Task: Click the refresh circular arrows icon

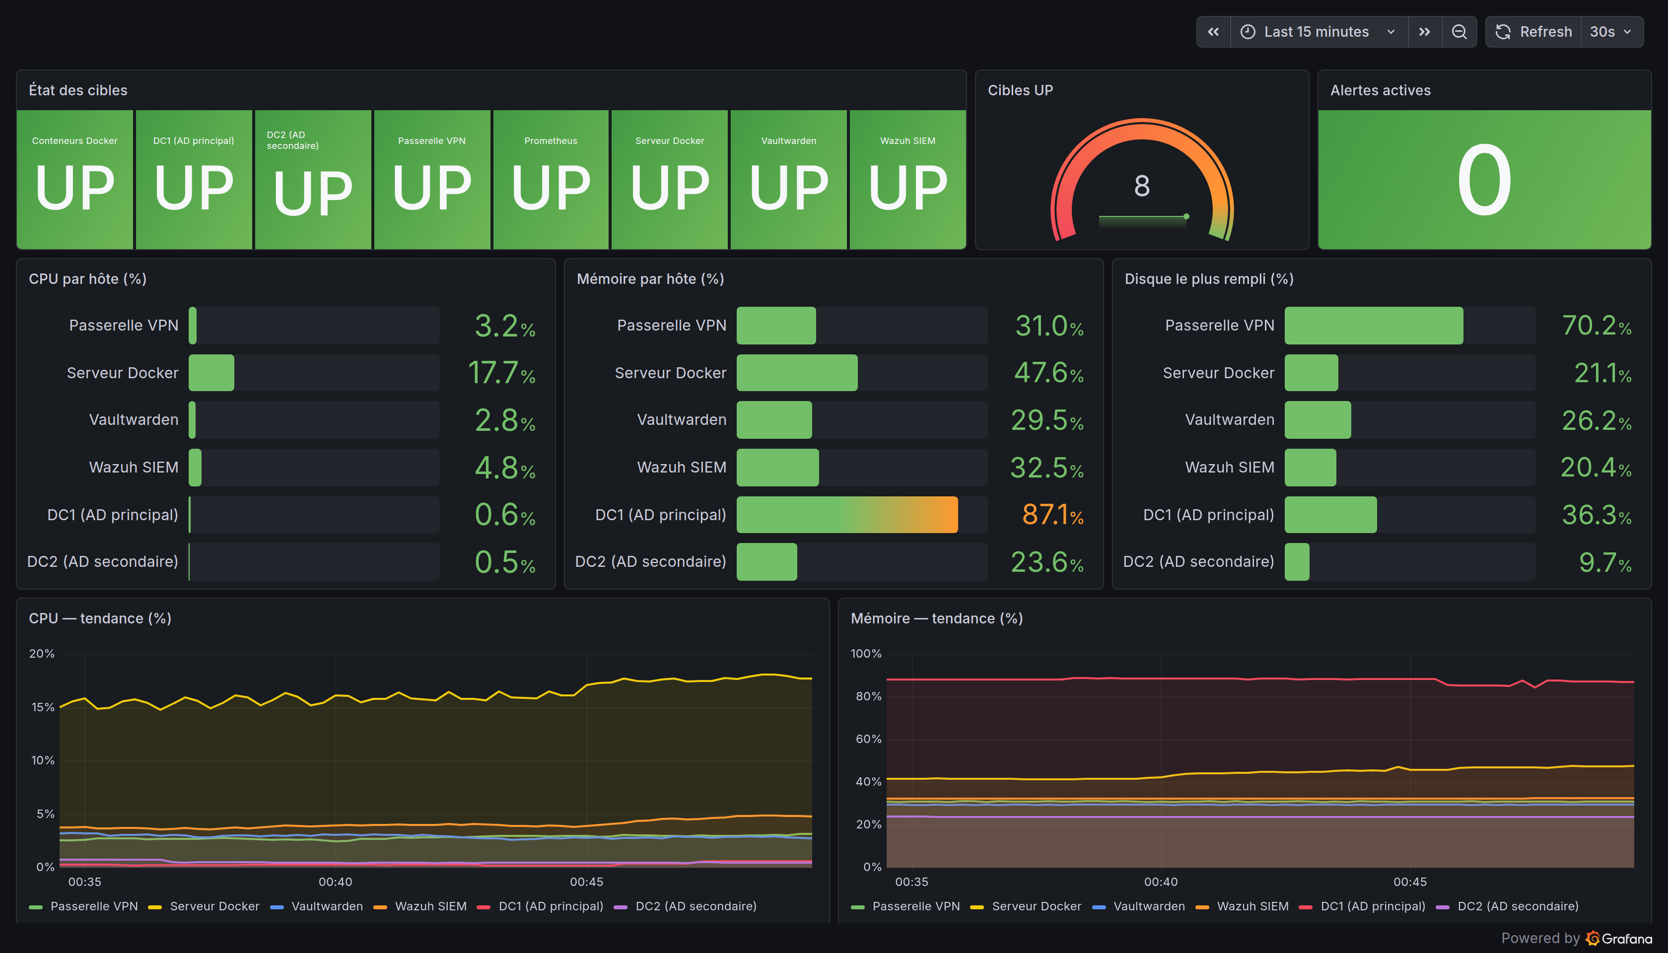Action: (x=1503, y=31)
